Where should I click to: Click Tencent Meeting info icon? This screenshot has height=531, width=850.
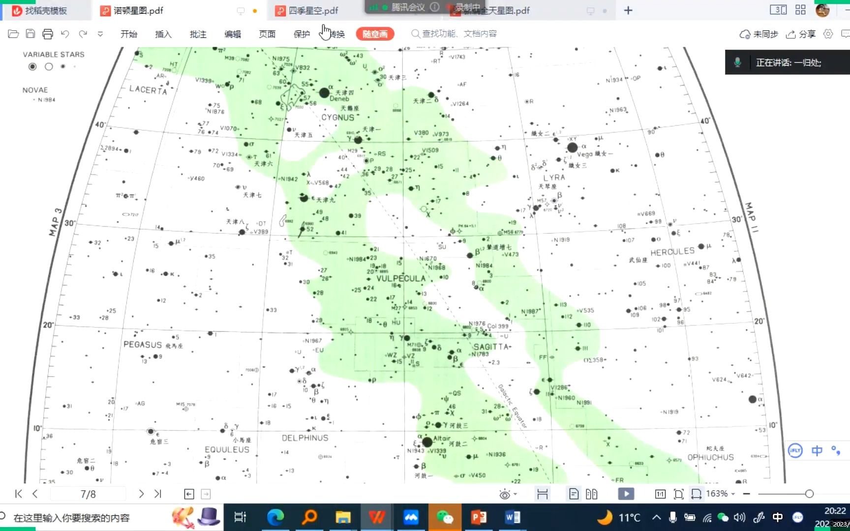click(434, 7)
